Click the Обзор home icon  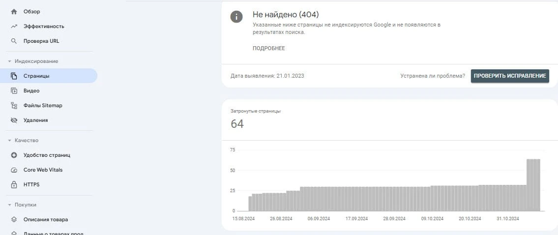click(x=14, y=12)
